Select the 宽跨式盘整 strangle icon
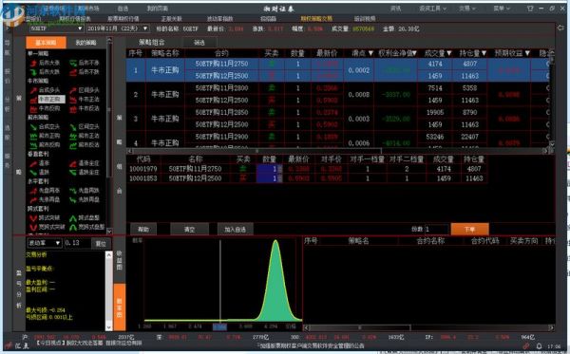The width and height of the screenshot is (570, 354). [x=73, y=227]
